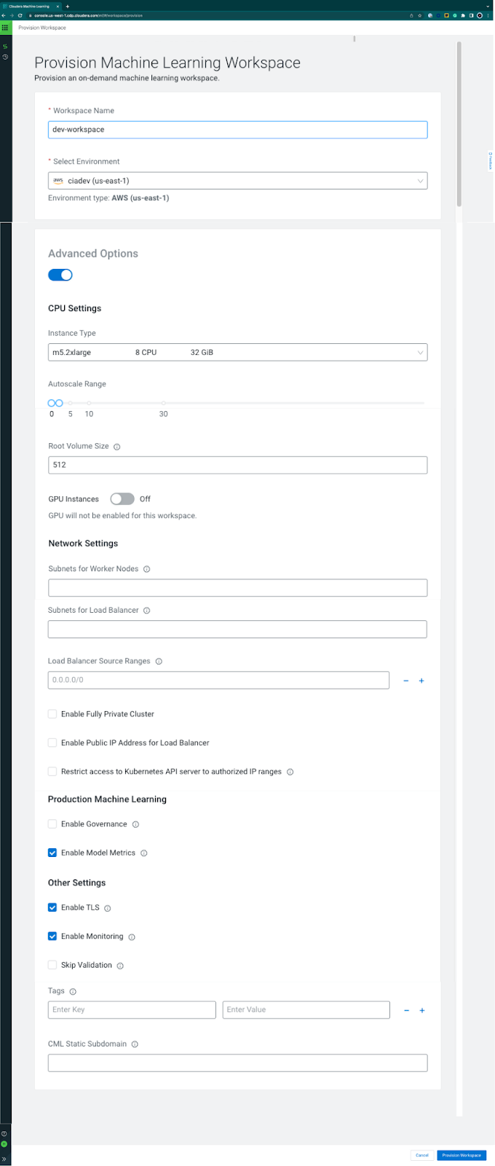
Task: Click the Cloudera ML logo in the sidebar
Action: coord(5,45)
